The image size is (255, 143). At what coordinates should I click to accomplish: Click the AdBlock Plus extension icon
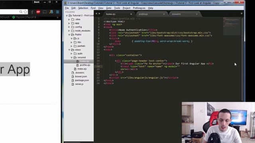[x=38, y=12]
